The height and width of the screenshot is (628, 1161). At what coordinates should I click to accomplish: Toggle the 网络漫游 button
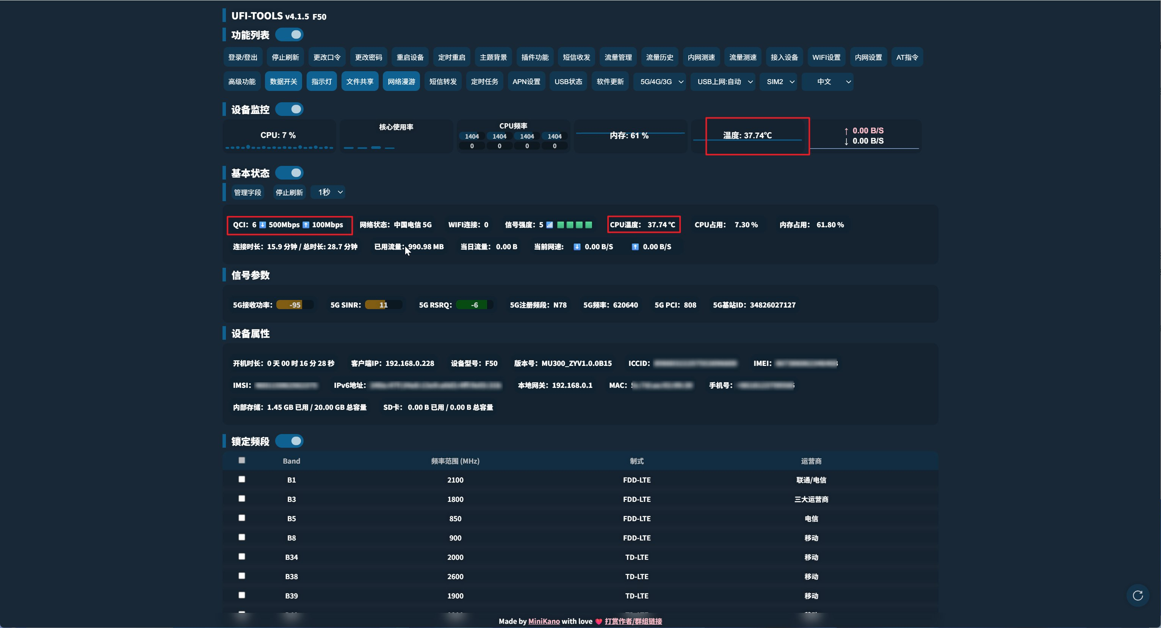(401, 81)
